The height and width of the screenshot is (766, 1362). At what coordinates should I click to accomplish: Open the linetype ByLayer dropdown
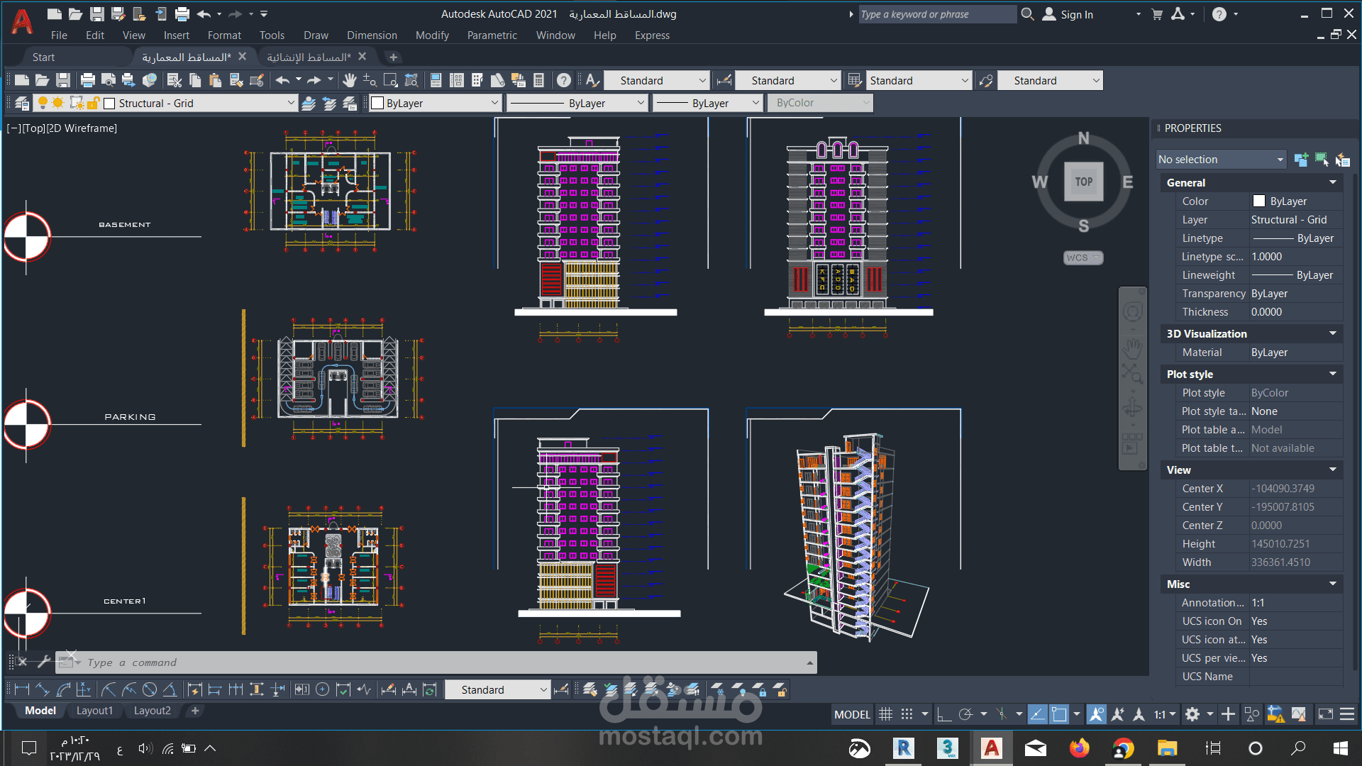[641, 104]
